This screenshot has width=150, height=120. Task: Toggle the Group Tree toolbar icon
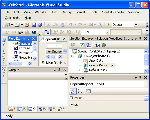(47, 32)
